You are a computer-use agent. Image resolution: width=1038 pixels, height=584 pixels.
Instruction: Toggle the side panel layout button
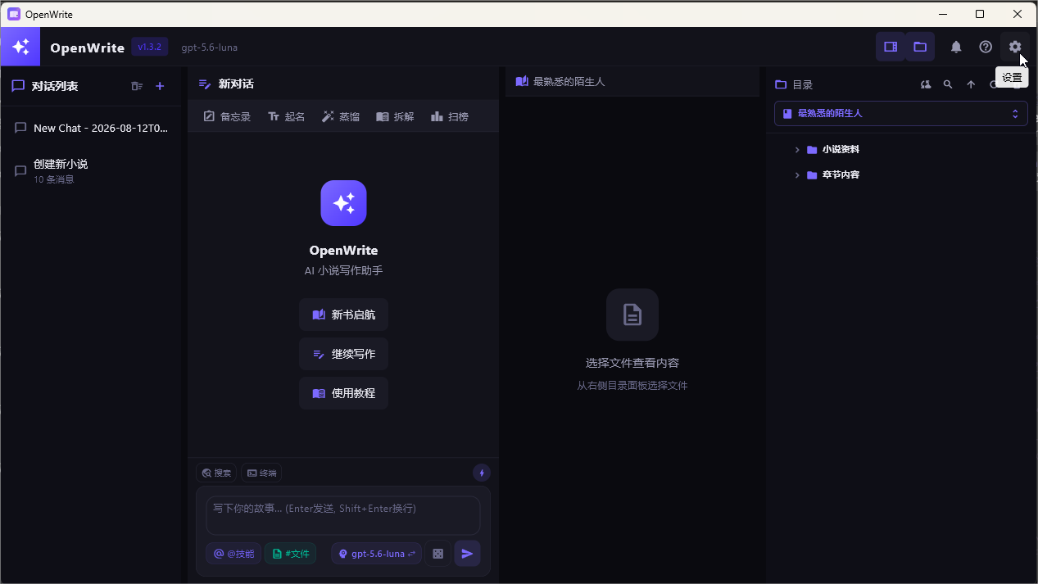891,47
